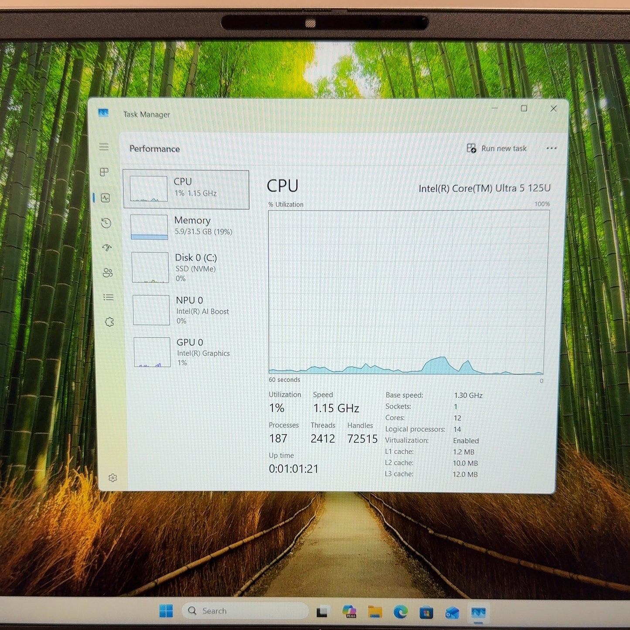
Task: Select the Performance page icon in sidebar
Action: pyautogui.click(x=106, y=198)
